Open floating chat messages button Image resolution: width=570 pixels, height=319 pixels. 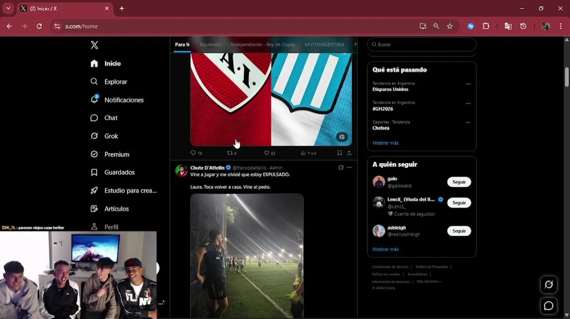(x=549, y=306)
